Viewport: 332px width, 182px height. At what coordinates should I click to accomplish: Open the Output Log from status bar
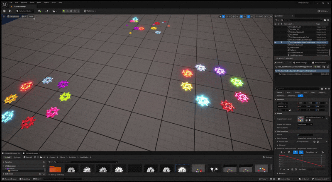tap(25, 179)
